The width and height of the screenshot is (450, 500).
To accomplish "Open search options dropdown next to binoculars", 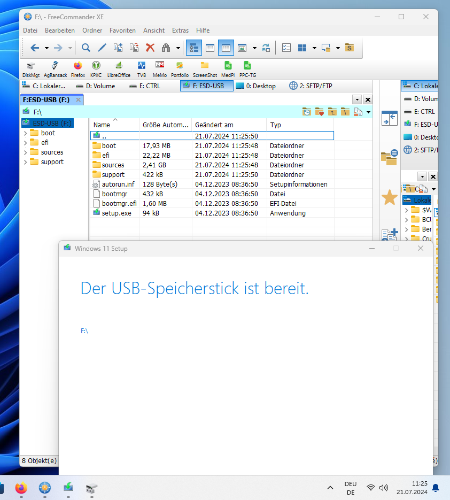I will click(x=178, y=48).
